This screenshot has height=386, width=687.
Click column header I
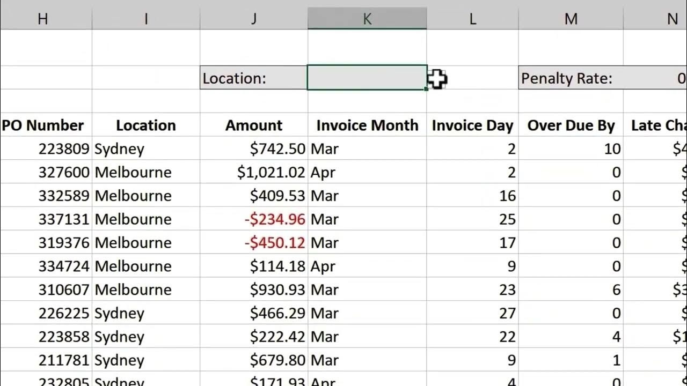(145, 19)
